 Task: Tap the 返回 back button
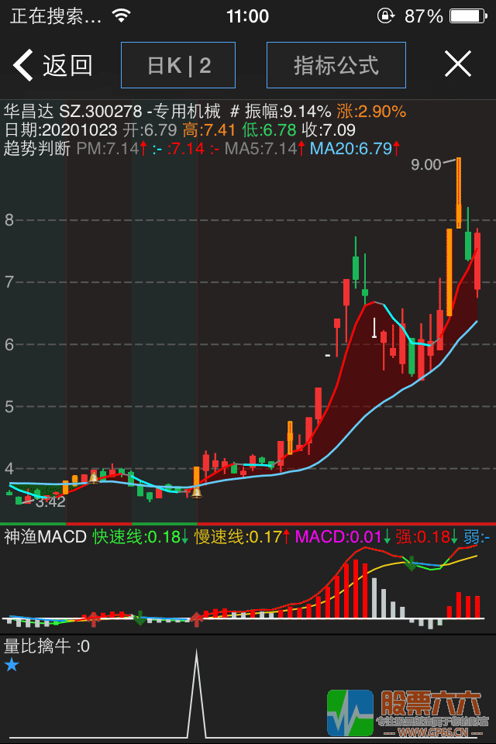pyautogui.click(x=52, y=65)
